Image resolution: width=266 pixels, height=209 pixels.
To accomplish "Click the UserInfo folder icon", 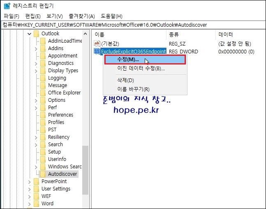I will point(43,159).
